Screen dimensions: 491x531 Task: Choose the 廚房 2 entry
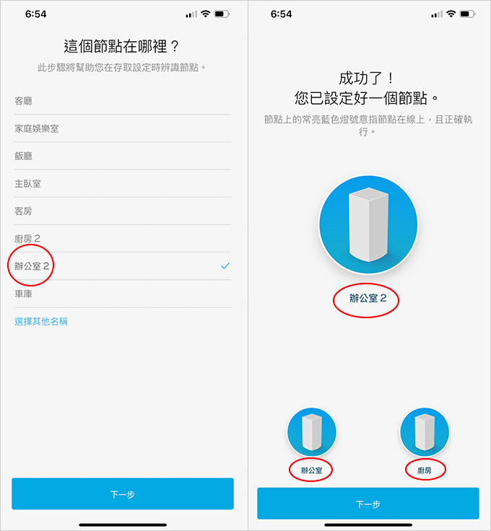coord(122,239)
